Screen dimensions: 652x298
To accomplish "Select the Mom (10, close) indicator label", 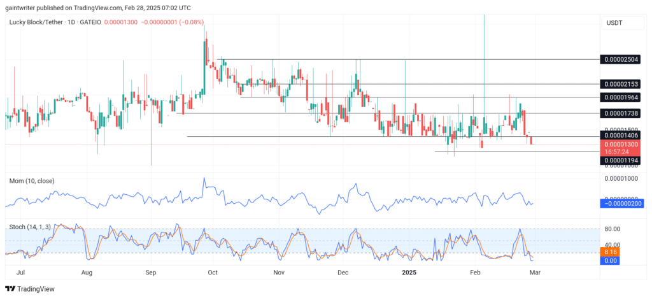I will point(32,181).
